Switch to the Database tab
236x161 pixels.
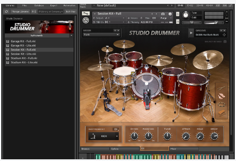tap(39, 6)
